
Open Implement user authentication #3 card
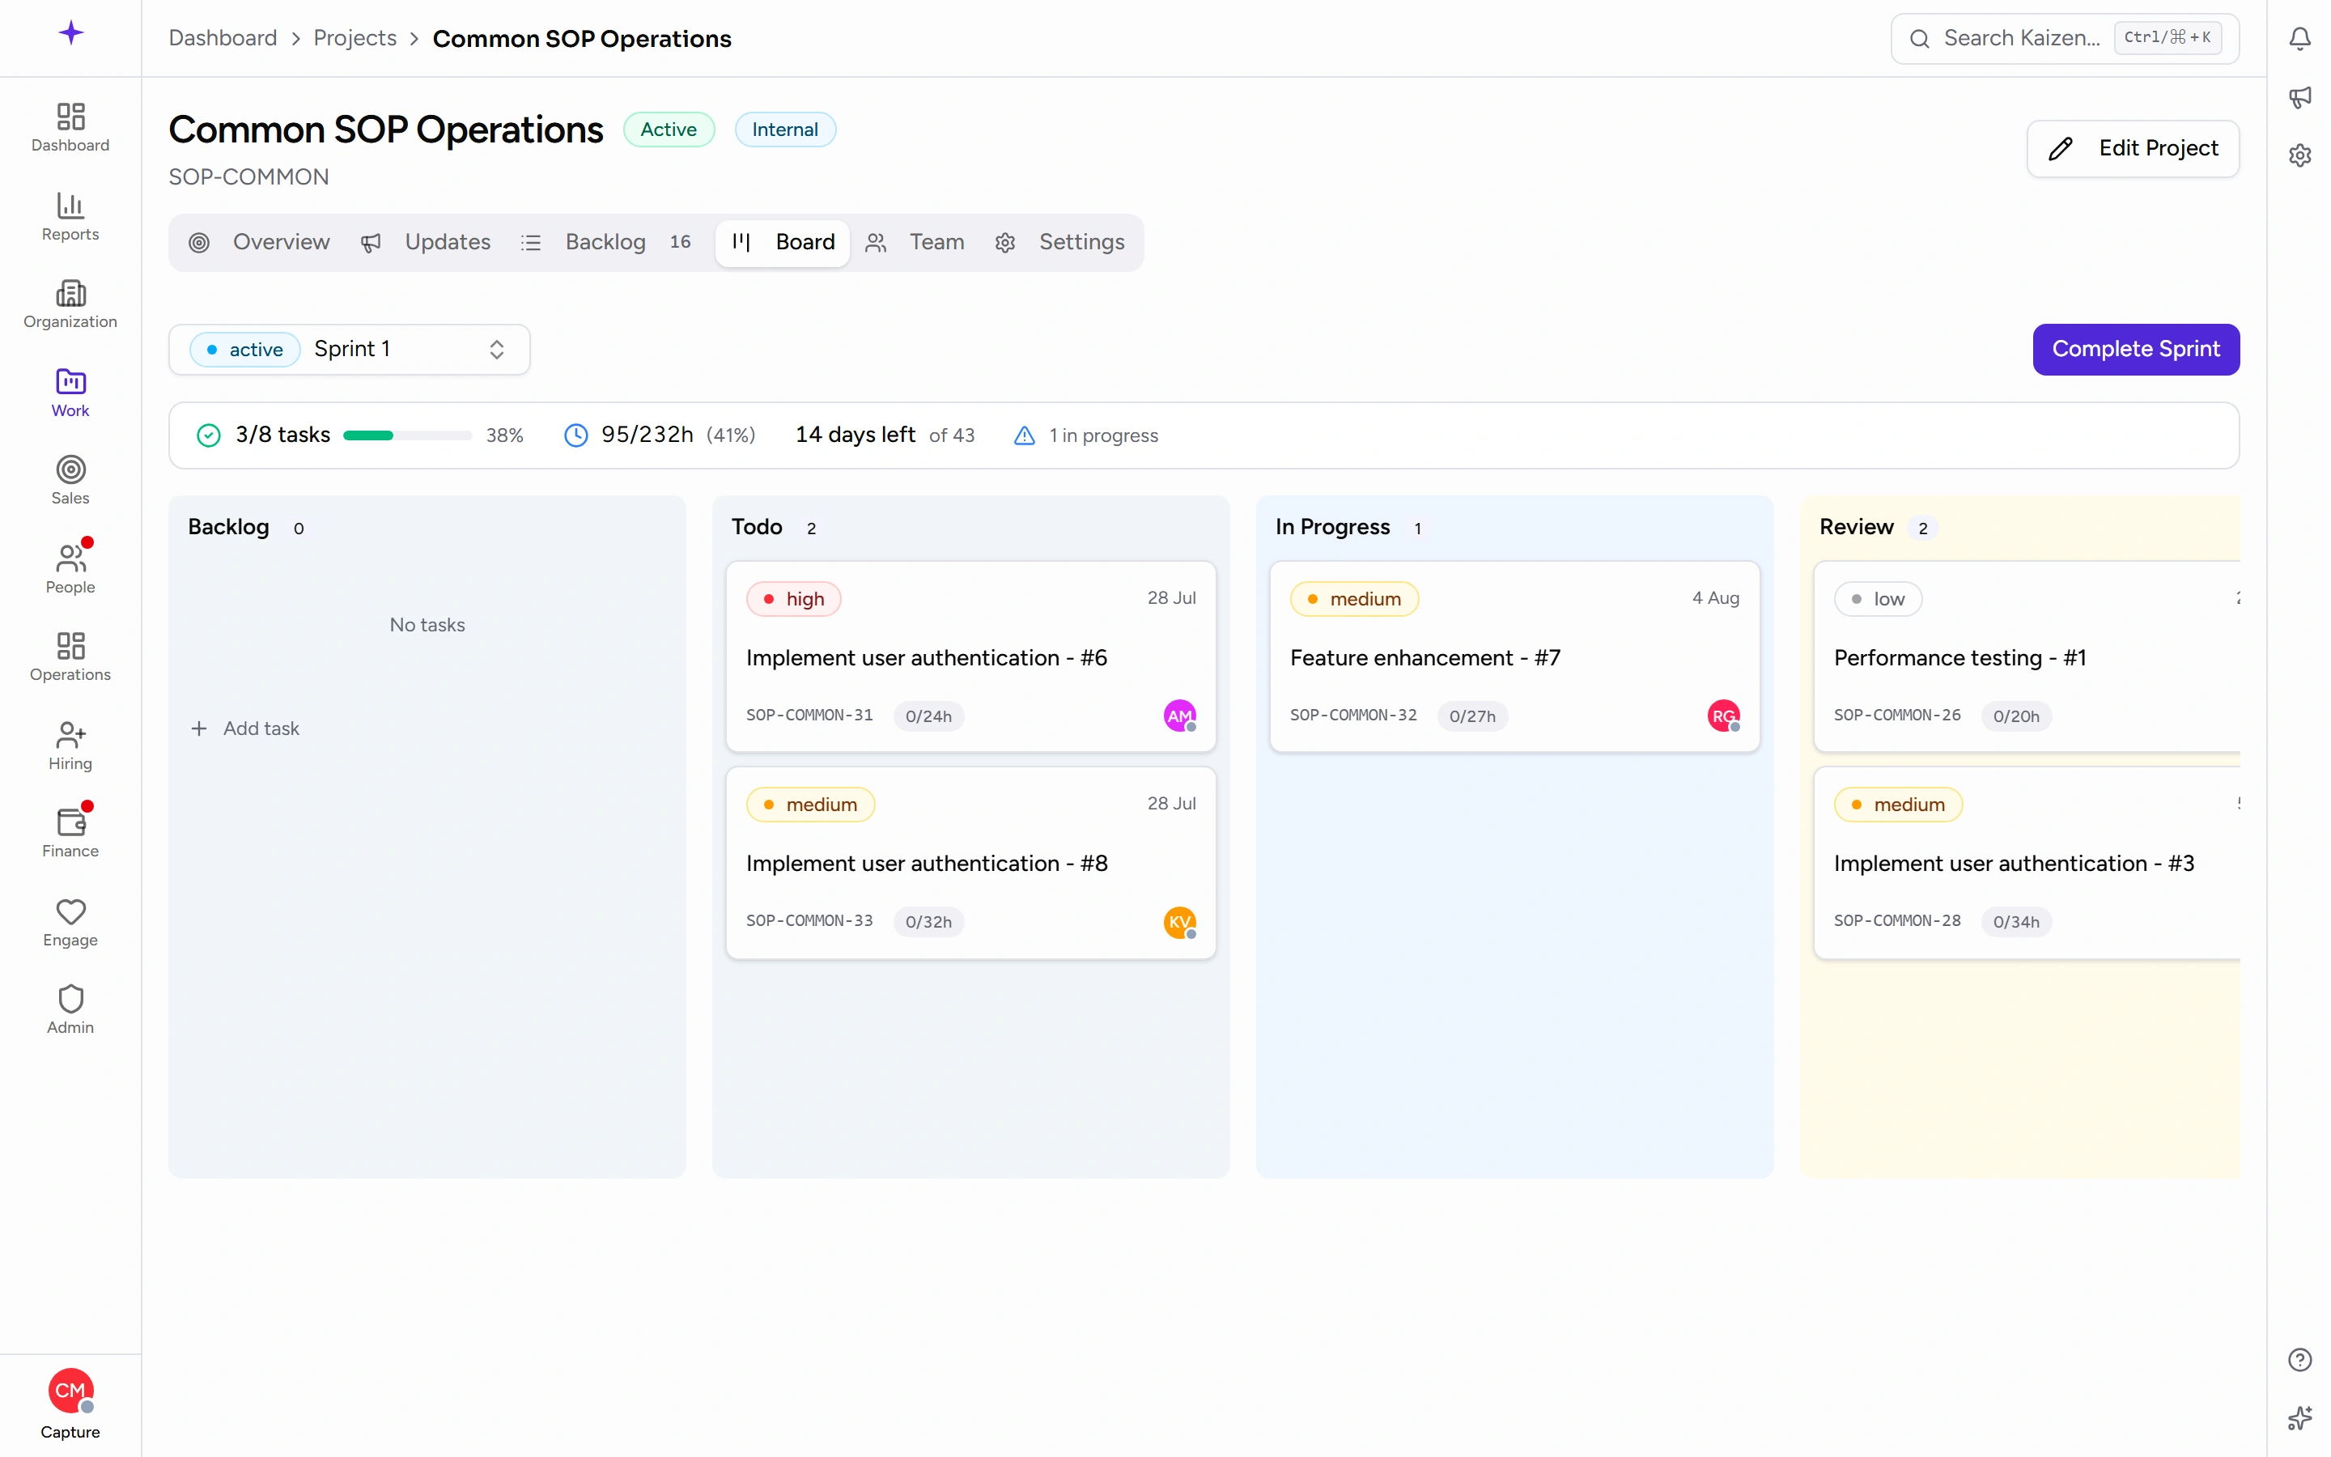[2027, 864]
